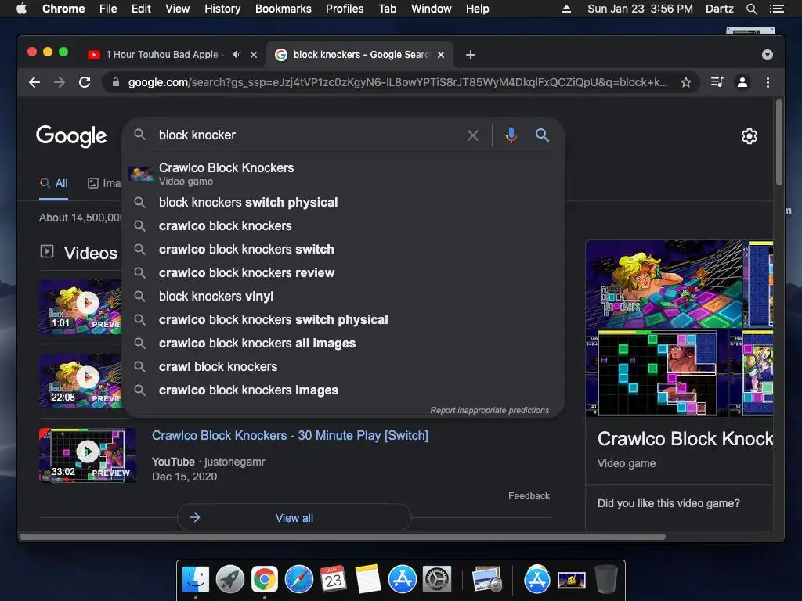802x601 pixels.
Task: Open Crawlco Block Knockers 30 Minute Play video link
Action: coord(290,435)
